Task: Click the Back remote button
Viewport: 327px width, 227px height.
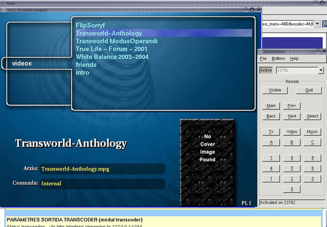Action: click(x=271, y=116)
